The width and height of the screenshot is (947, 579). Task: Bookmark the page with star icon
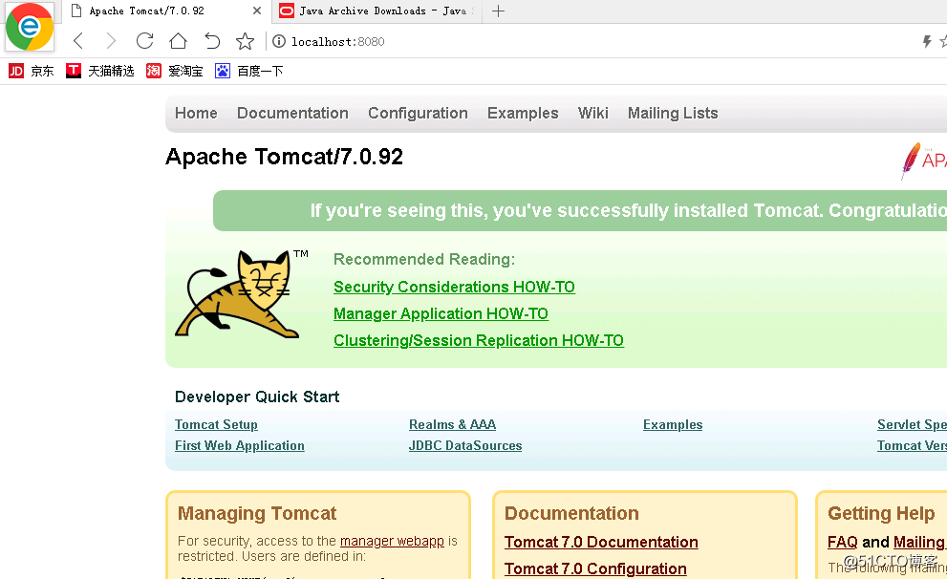point(245,41)
